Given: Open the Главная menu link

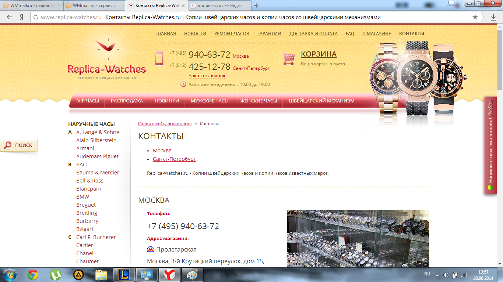Looking at the screenshot, I should [166, 33].
